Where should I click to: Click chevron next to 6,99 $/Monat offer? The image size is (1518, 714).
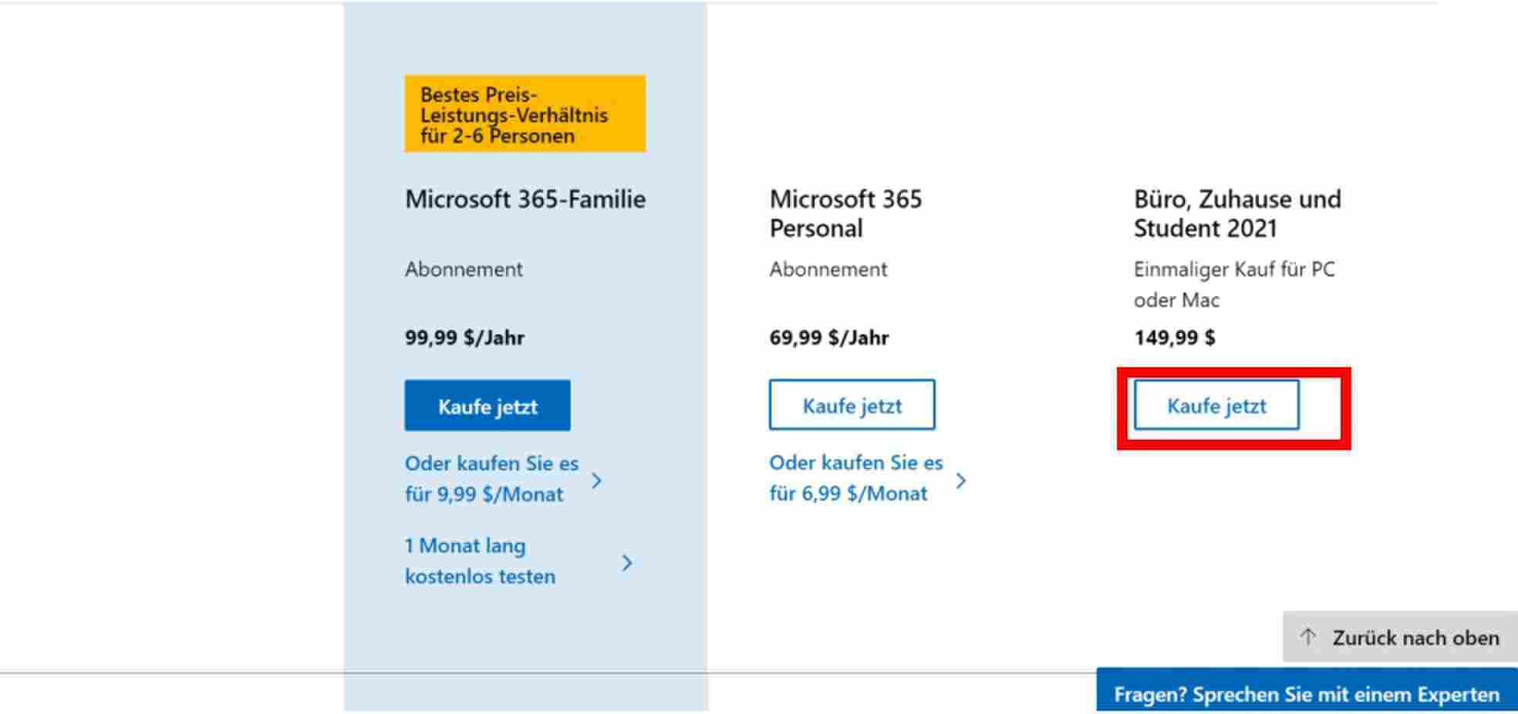pos(960,480)
